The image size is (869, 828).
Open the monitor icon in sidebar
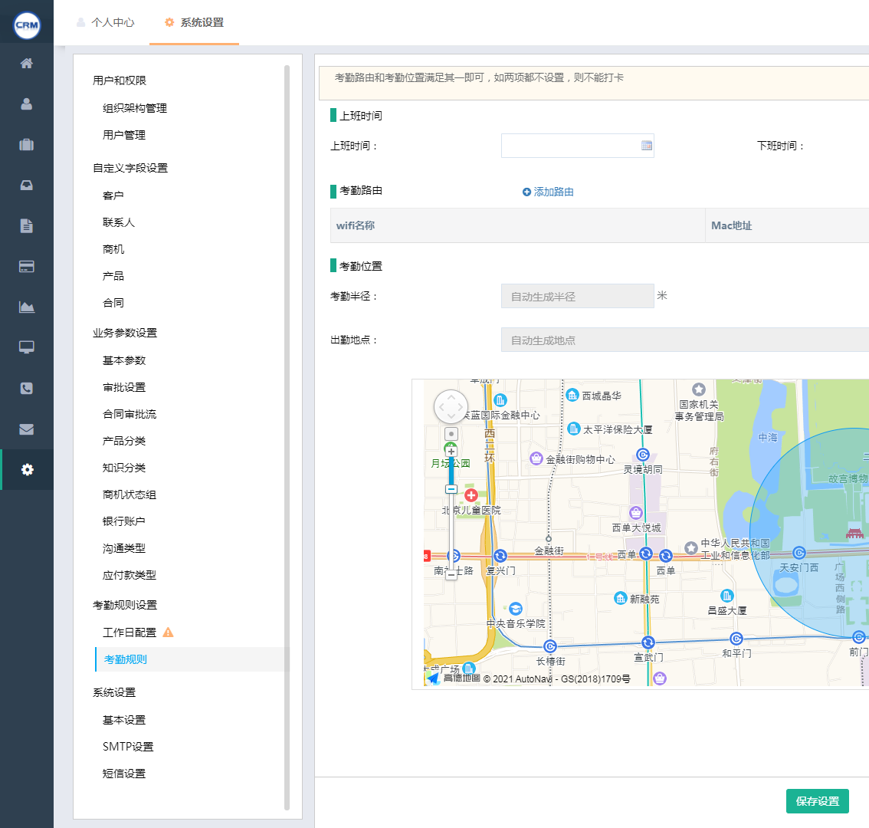point(27,347)
